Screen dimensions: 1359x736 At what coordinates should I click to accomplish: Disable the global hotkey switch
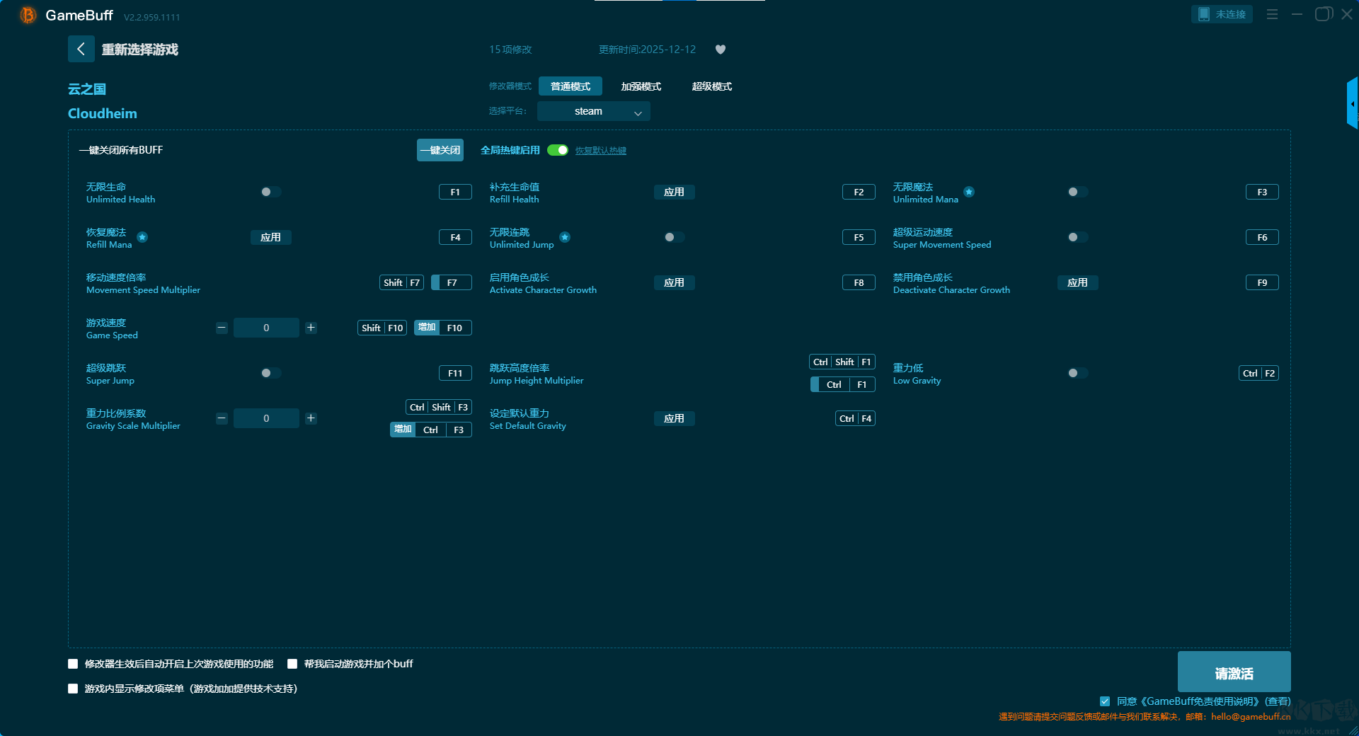pyautogui.click(x=558, y=150)
